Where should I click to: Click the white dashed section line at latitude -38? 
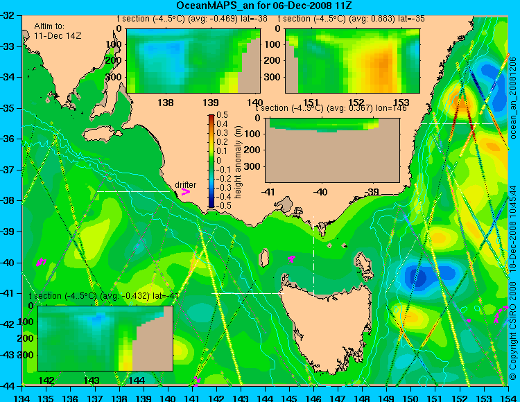point(133,191)
